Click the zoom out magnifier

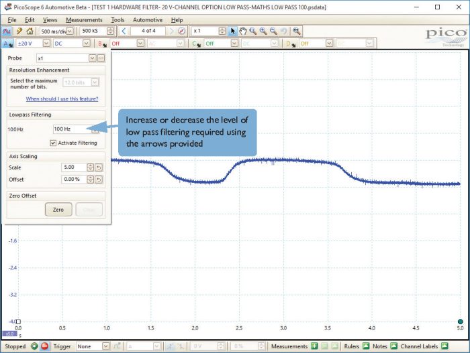coord(273,31)
